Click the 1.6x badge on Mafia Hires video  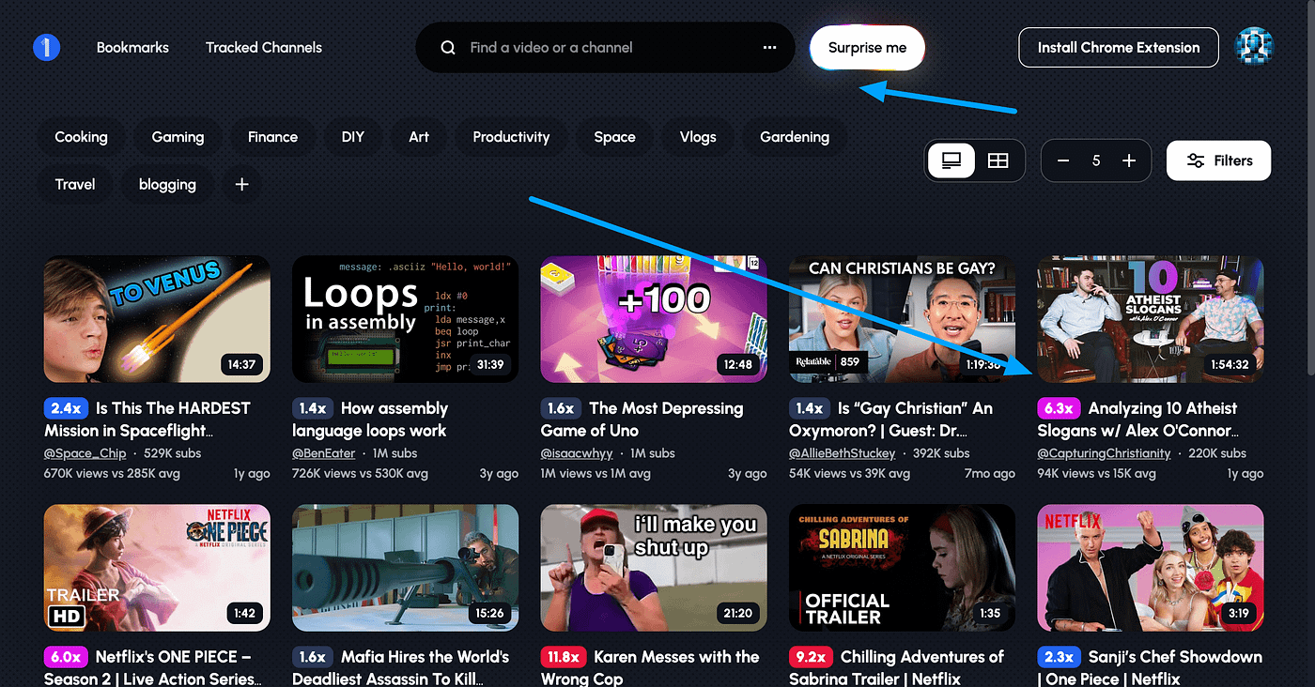313,657
